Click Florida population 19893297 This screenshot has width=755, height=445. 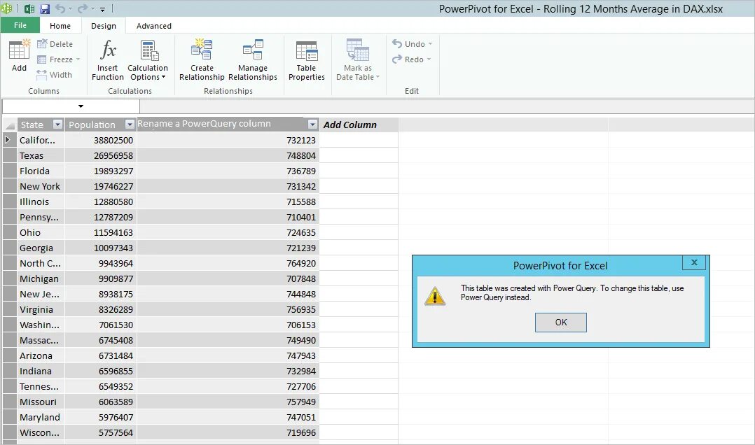pyautogui.click(x=101, y=171)
